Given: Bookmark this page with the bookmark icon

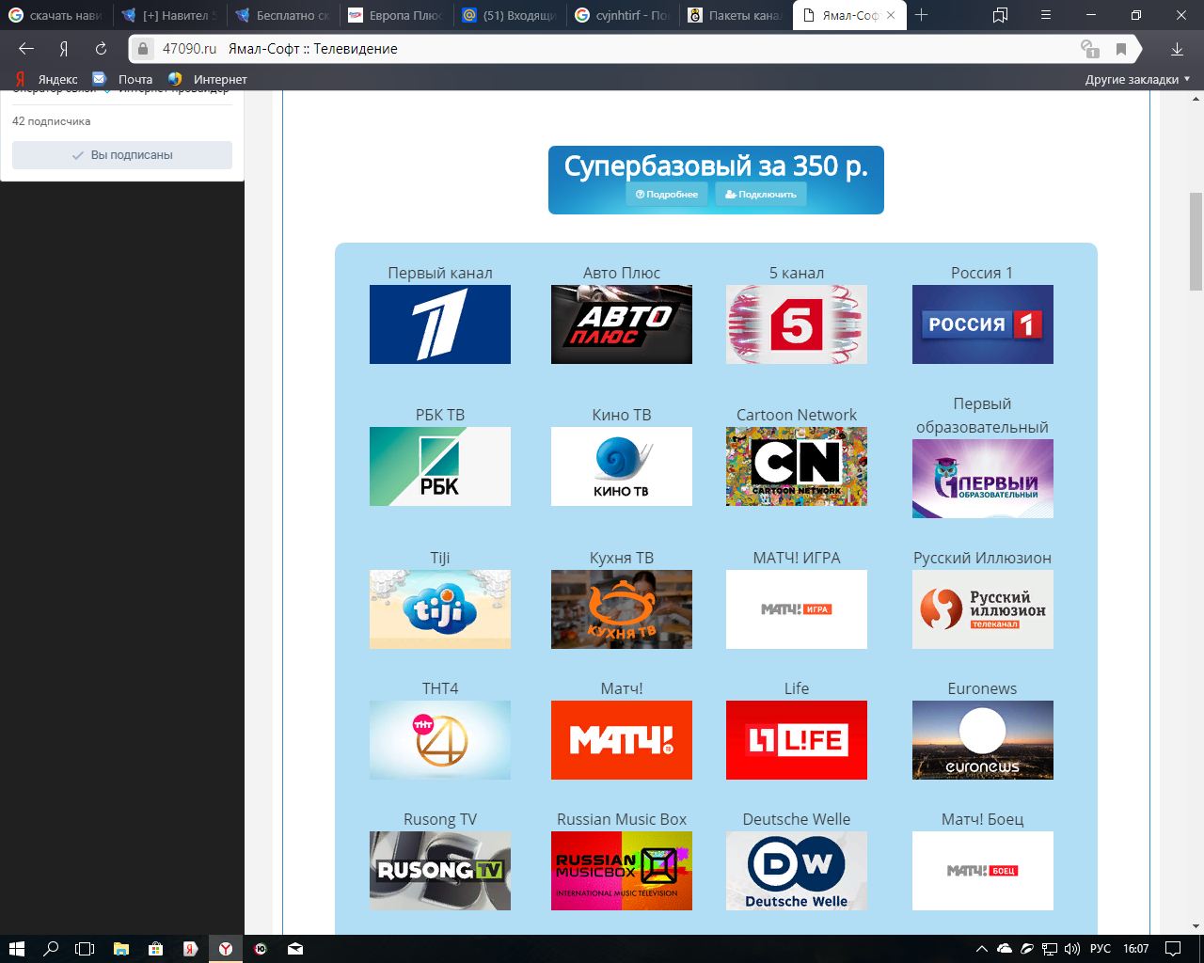Looking at the screenshot, I should [x=1121, y=49].
